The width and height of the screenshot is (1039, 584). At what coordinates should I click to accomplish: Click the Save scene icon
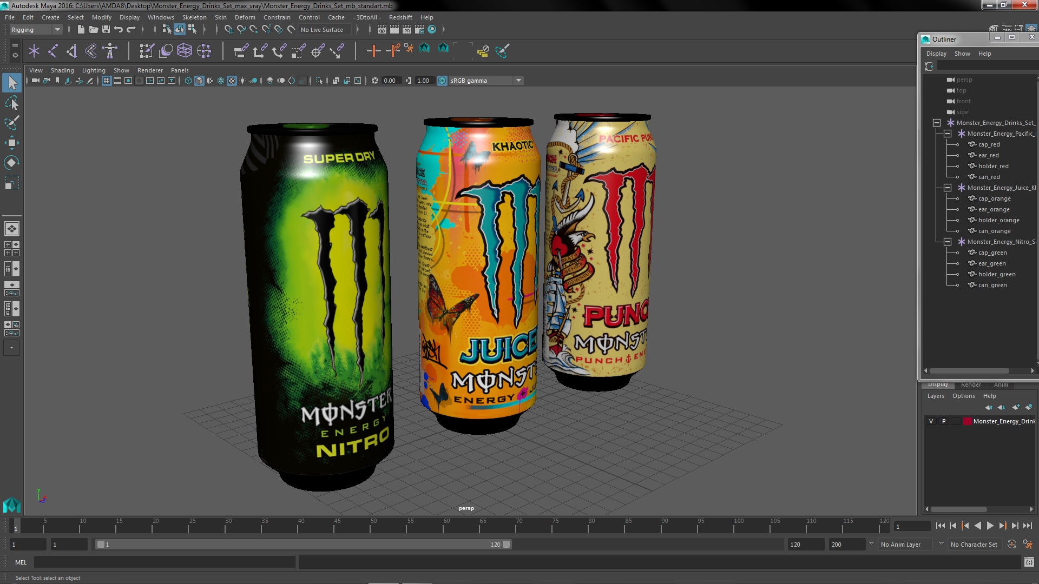pyautogui.click(x=106, y=30)
